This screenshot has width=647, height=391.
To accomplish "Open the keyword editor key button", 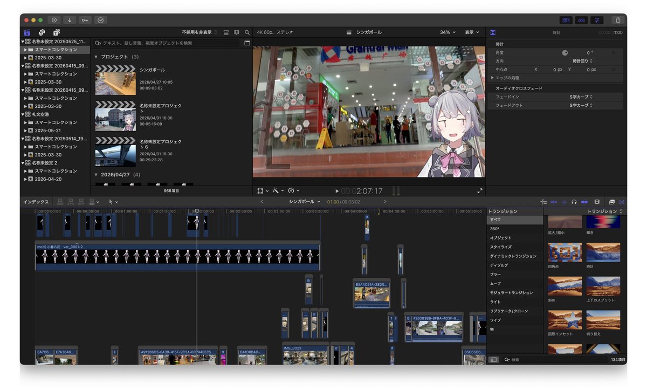I will [x=85, y=20].
